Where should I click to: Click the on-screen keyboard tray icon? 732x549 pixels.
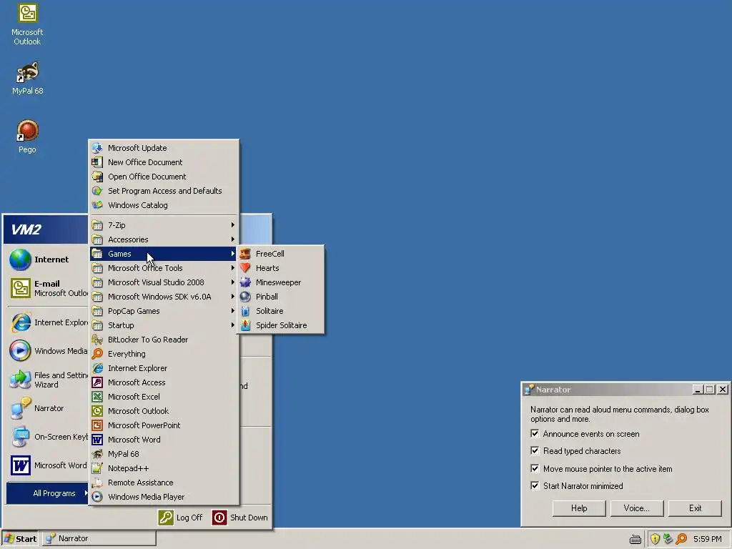pos(635,539)
